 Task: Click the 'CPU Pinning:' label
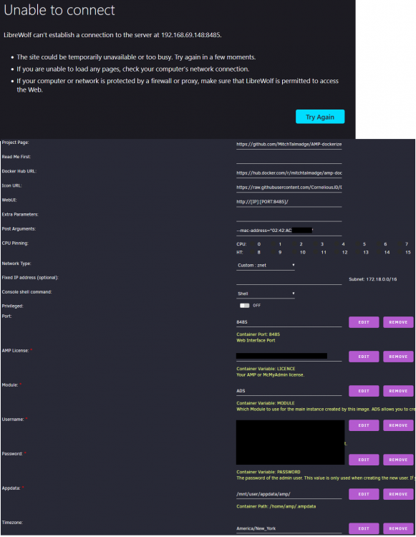click(15, 243)
